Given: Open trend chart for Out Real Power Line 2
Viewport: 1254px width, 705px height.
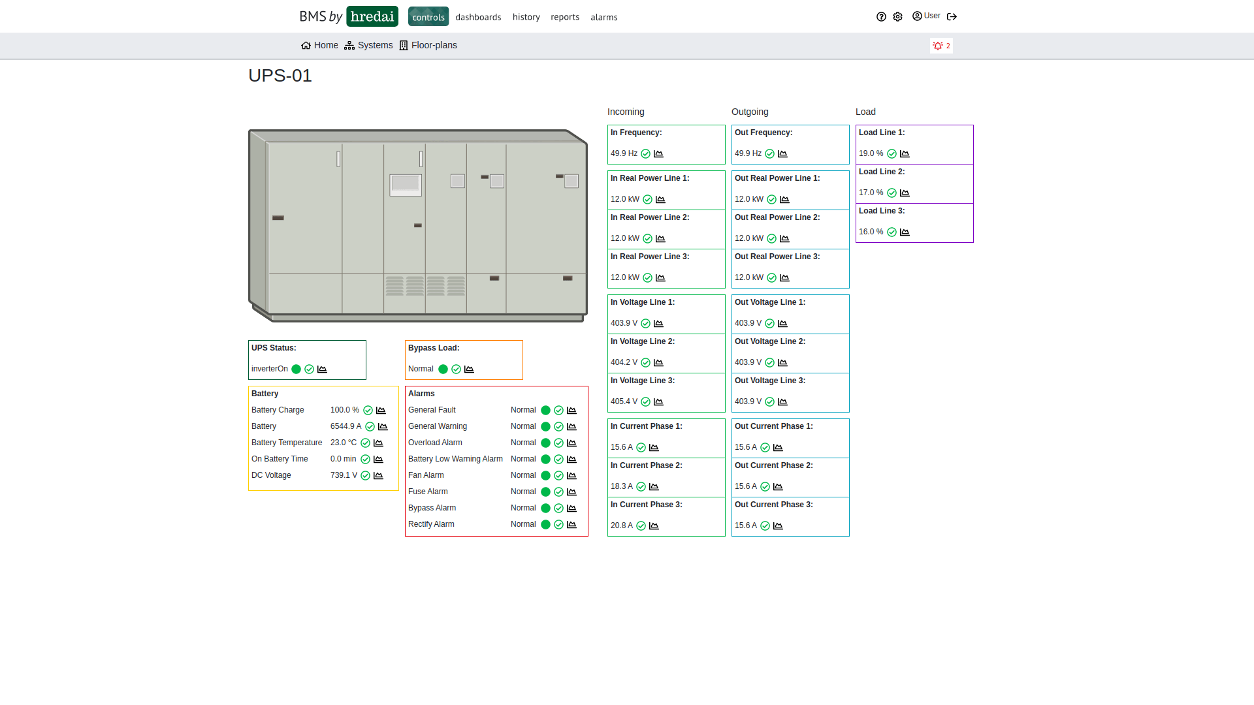Looking at the screenshot, I should pyautogui.click(x=784, y=239).
